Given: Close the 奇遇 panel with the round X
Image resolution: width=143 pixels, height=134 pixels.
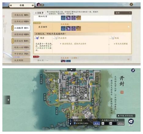Looking at the screenshot, I should [131, 4].
